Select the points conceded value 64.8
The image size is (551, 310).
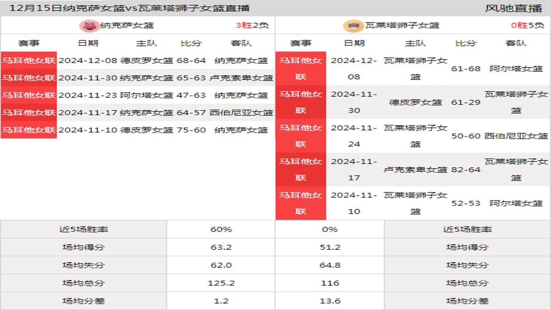point(330,265)
